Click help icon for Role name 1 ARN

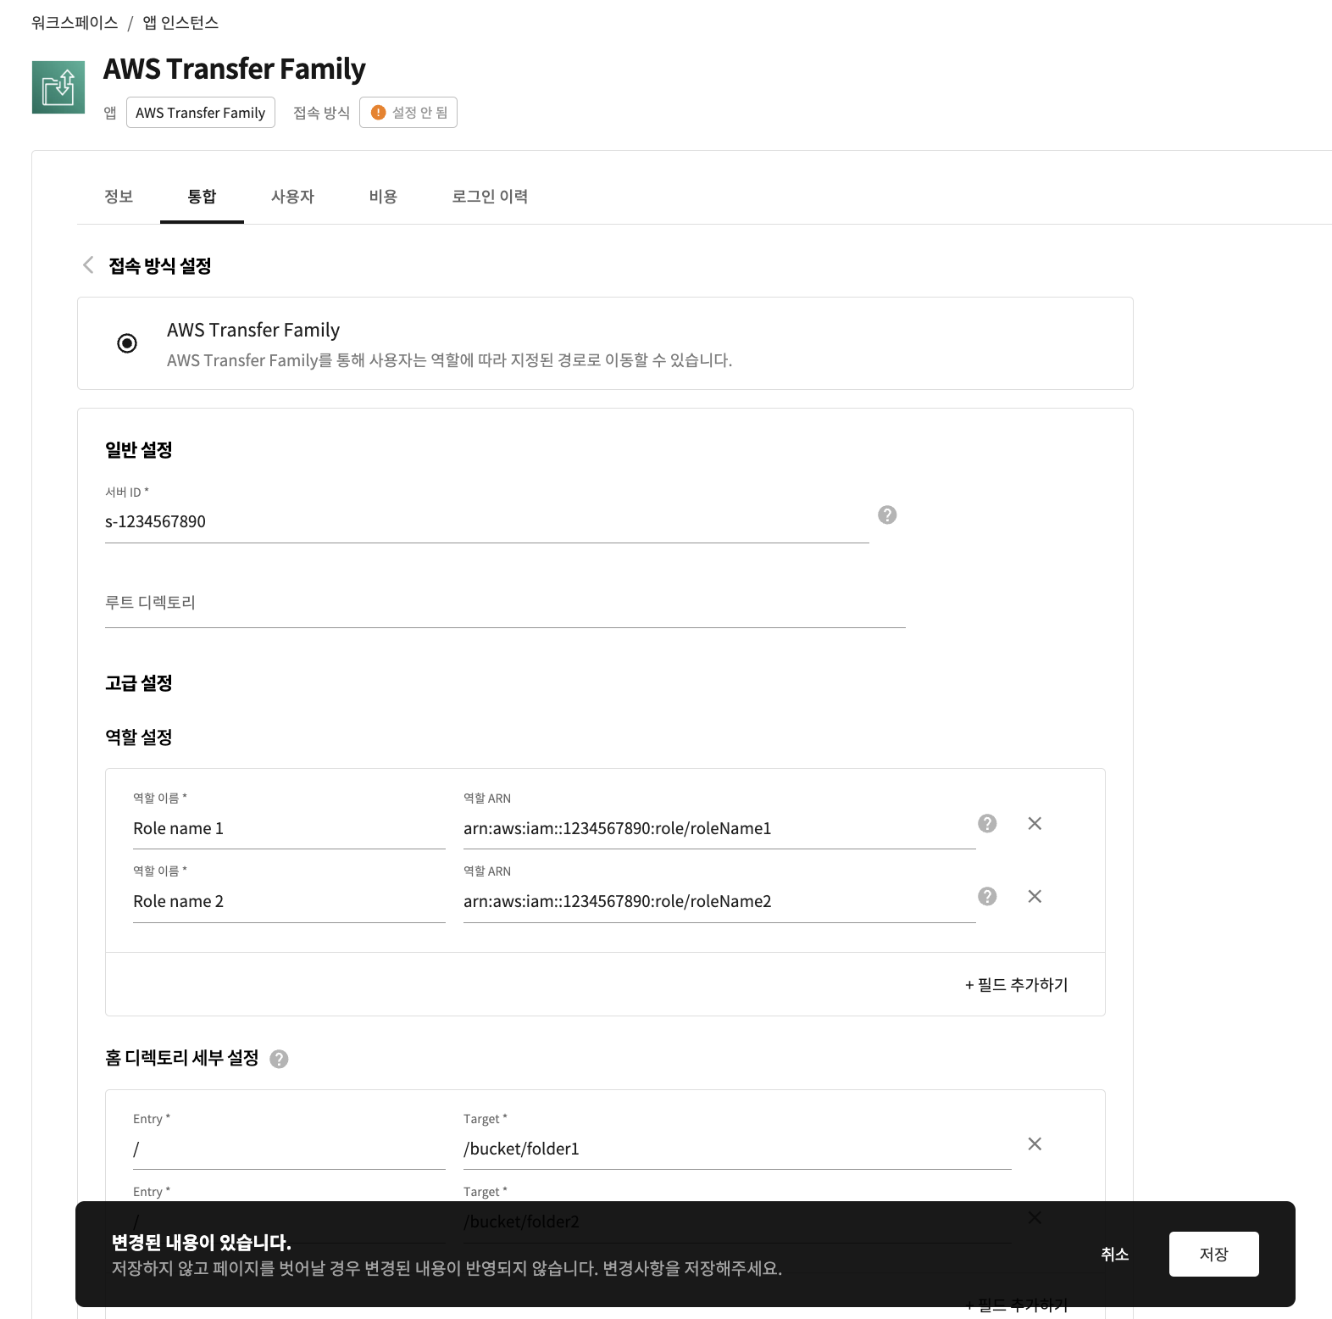coord(987,823)
